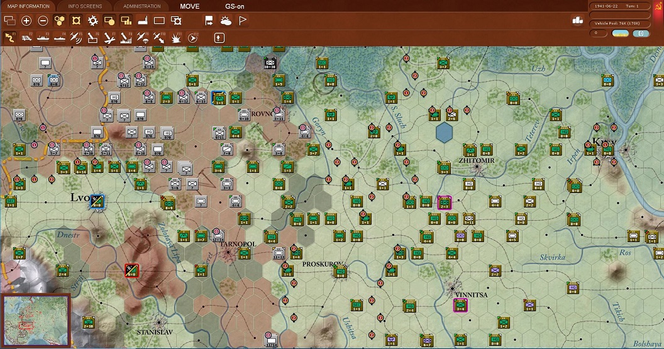Activate the F5 Air recon mode

coord(76,38)
